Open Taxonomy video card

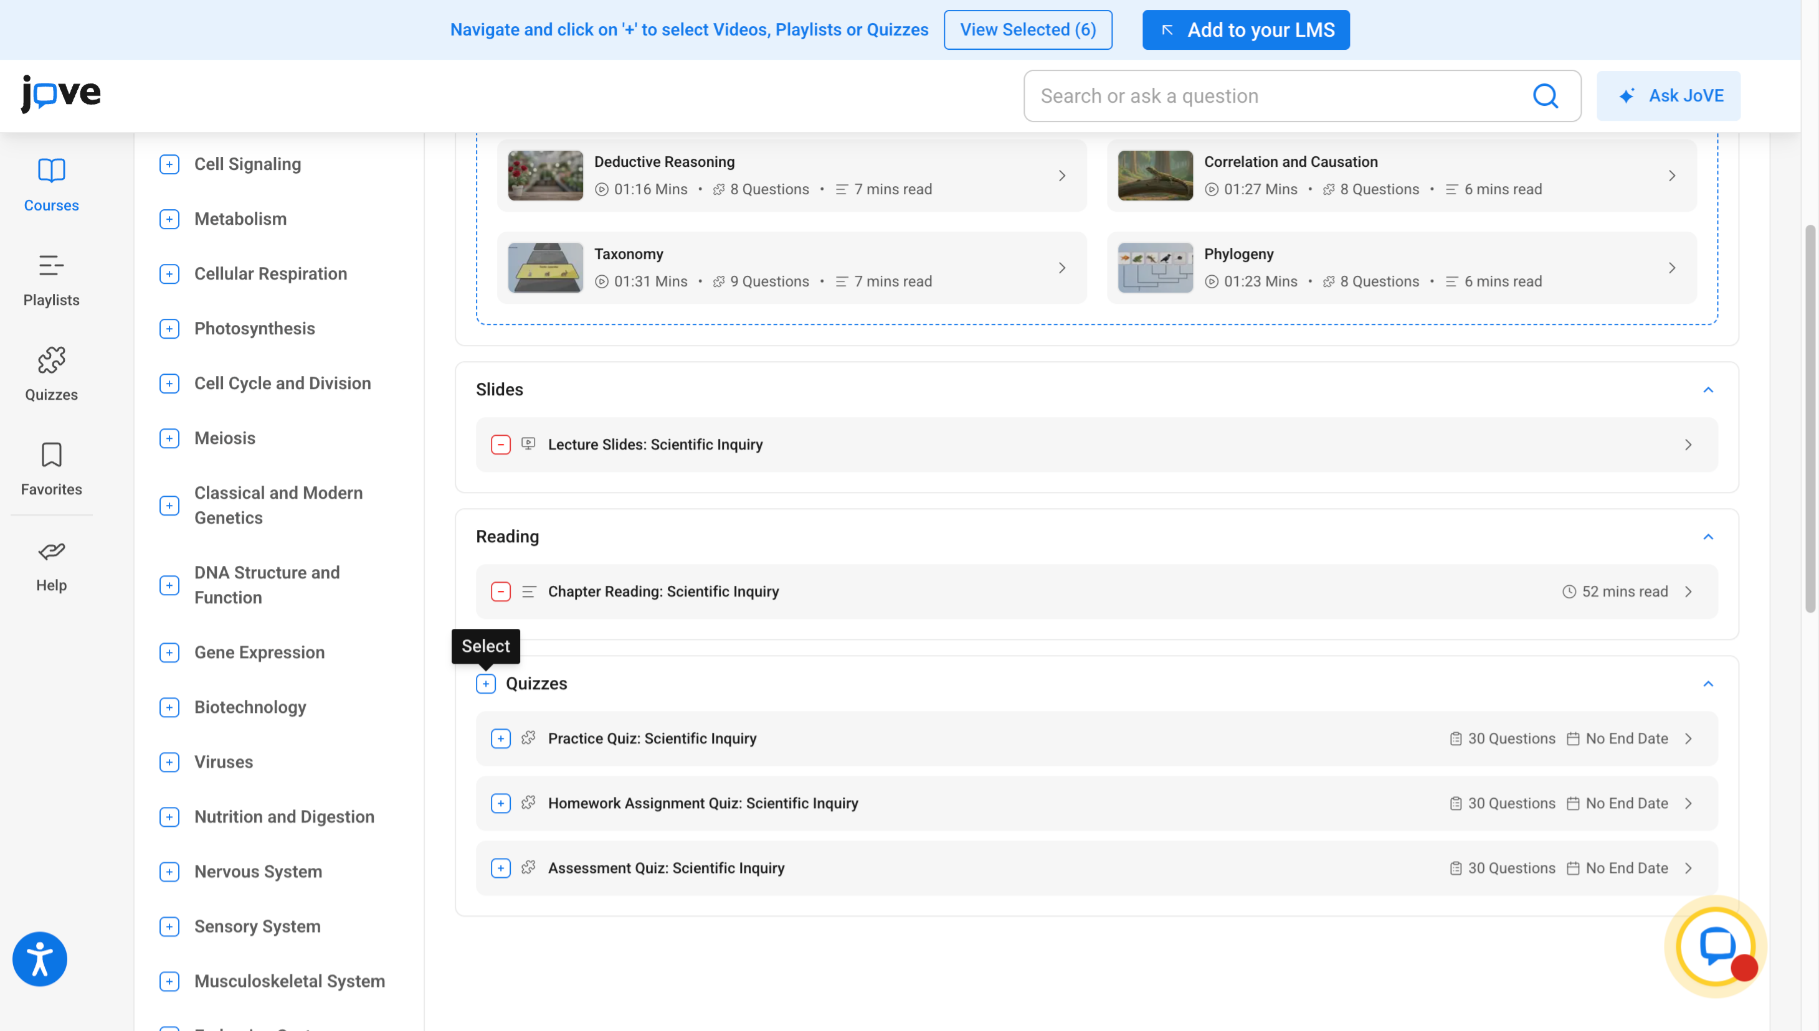(792, 268)
